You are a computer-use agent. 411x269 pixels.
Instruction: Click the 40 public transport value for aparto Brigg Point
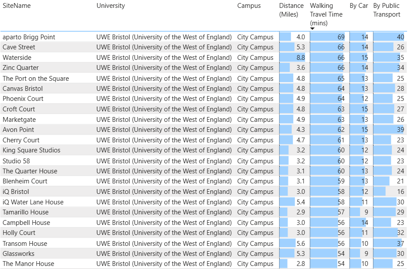coord(401,37)
